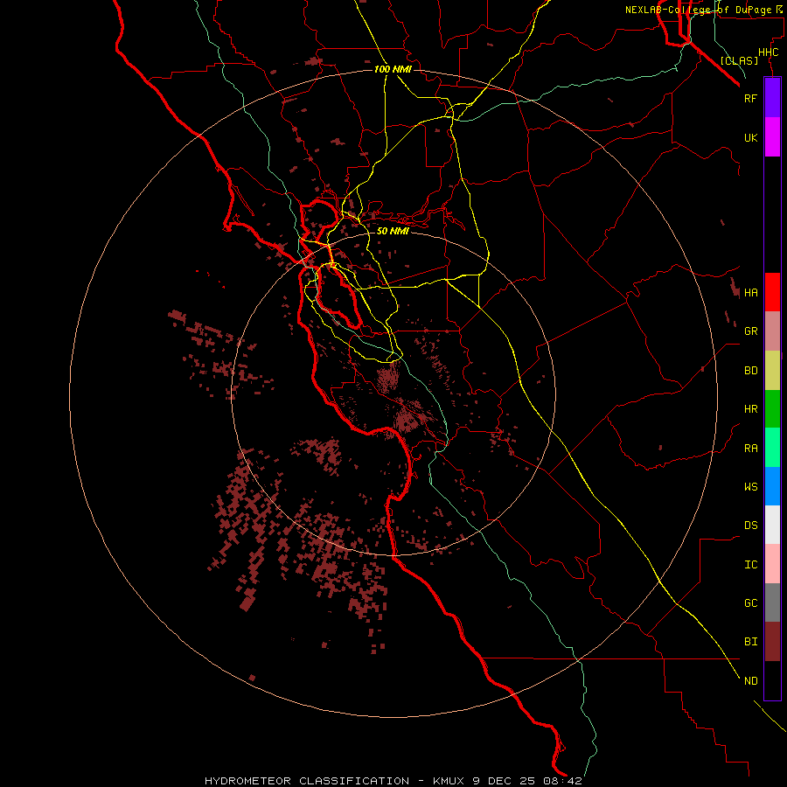The image size is (787, 787).
Task: Click the [CLAS] unit label
Action: [739, 61]
